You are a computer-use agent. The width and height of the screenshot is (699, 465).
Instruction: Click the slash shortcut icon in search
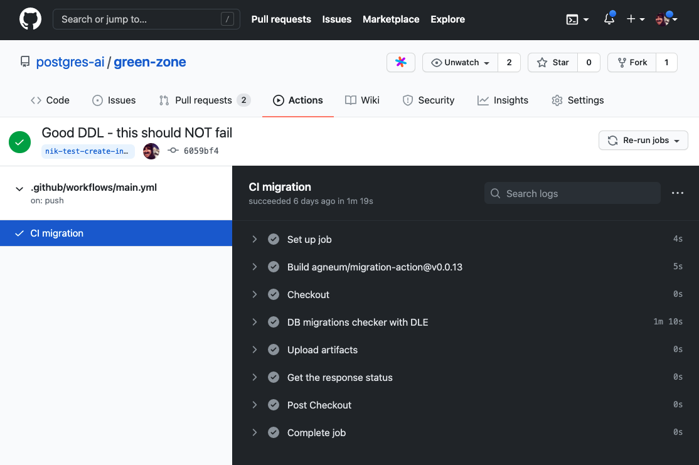227,19
